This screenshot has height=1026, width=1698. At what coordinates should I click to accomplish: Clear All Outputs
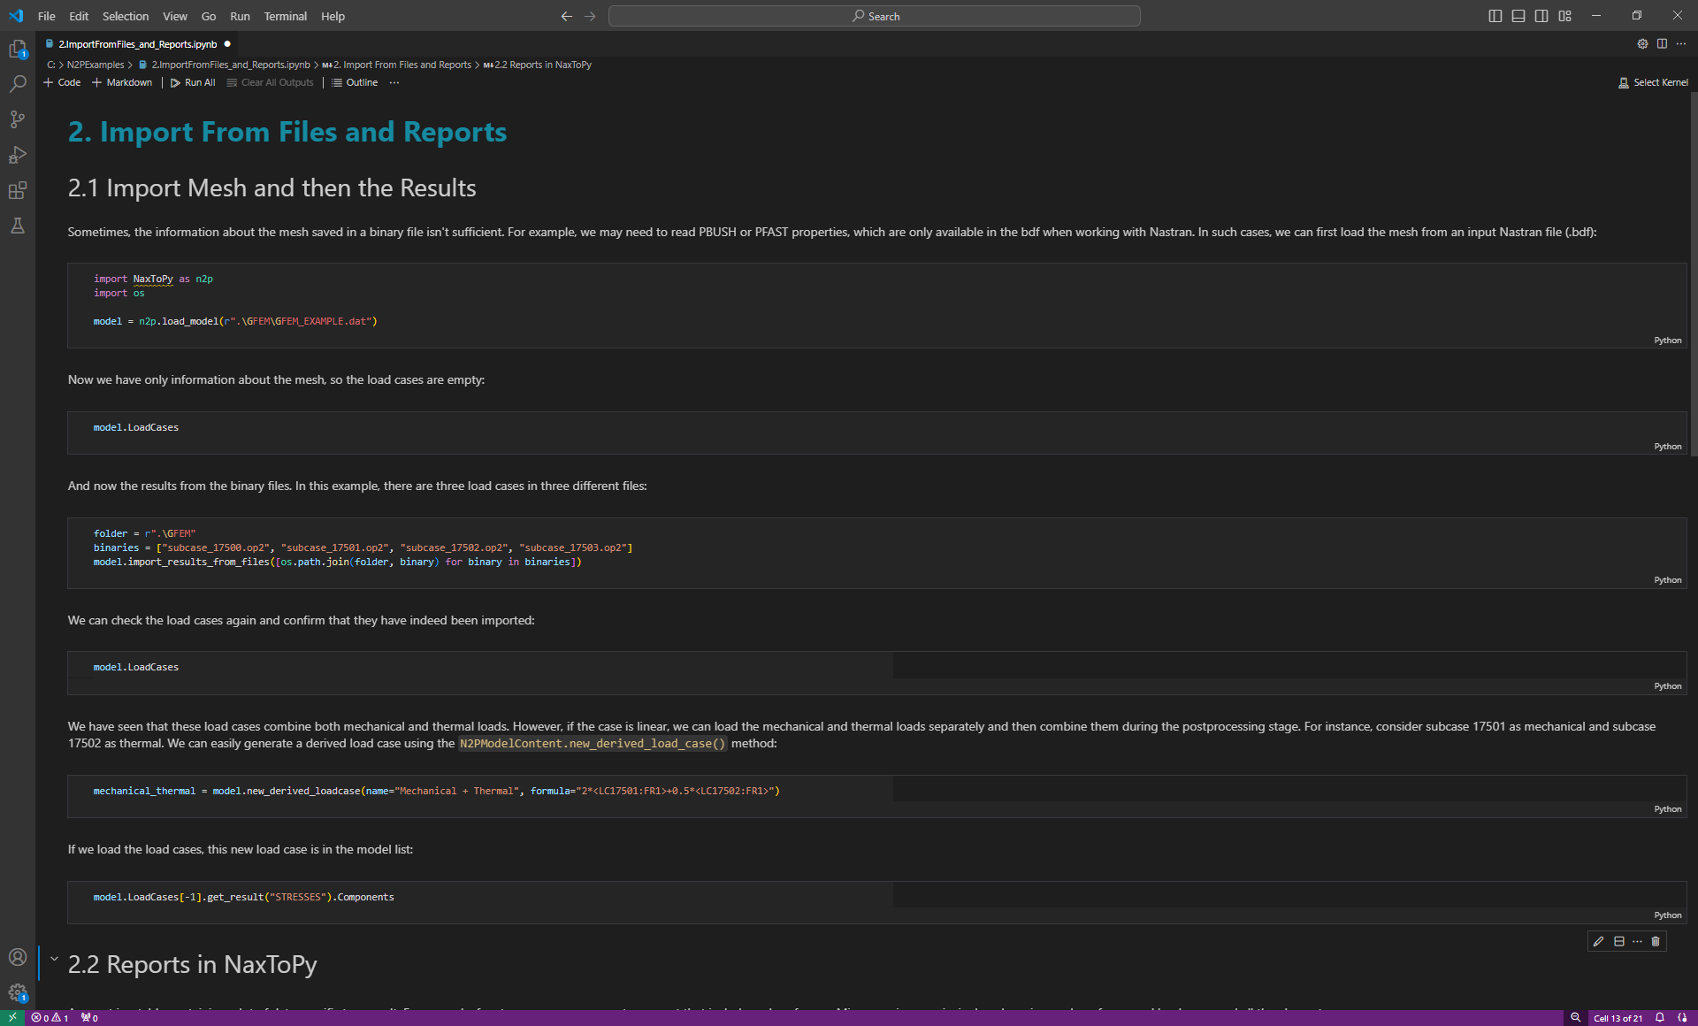(x=270, y=82)
